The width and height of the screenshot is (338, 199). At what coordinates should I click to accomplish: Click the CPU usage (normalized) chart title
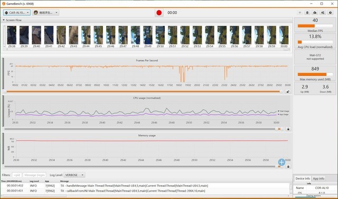(147, 98)
